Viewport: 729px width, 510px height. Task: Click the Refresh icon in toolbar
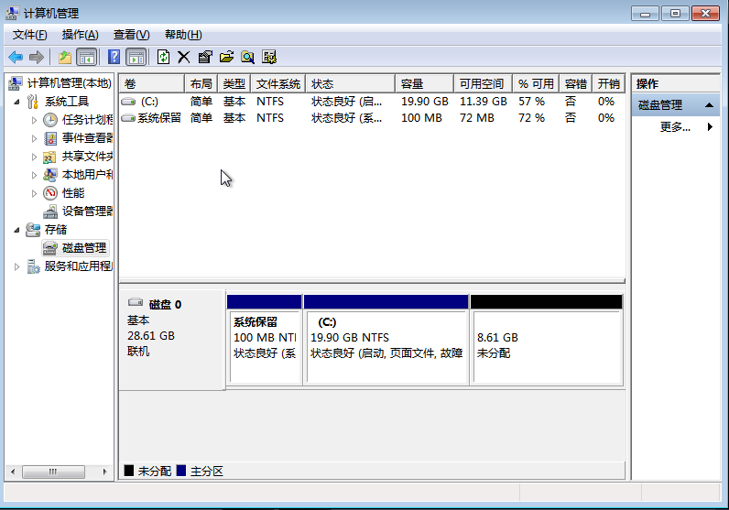point(163,57)
